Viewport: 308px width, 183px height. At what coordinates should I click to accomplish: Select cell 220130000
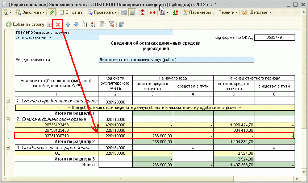(116, 153)
